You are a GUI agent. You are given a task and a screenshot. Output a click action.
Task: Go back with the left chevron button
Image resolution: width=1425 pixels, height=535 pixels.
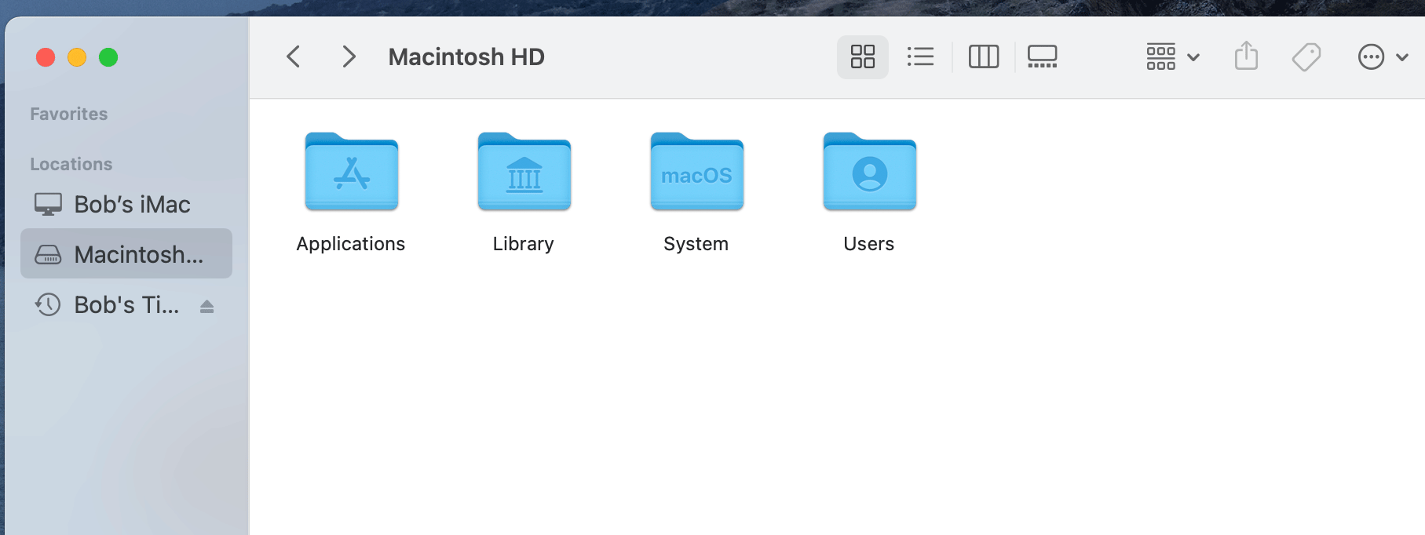(x=294, y=56)
